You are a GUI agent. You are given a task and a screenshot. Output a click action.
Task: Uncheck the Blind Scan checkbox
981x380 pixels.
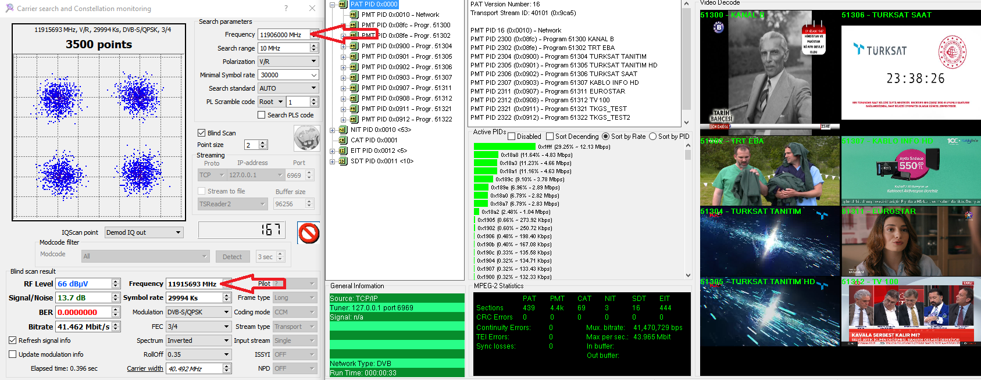202,133
